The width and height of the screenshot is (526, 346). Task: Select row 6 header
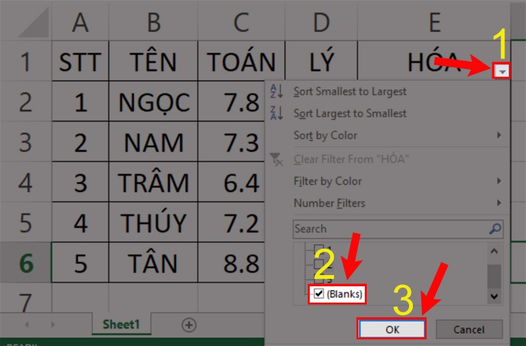tap(26, 262)
